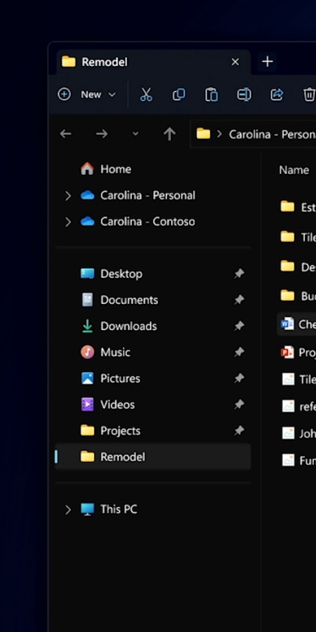Click pin icon next to Videos
Image resolution: width=316 pixels, height=632 pixels.
pyautogui.click(x=240, y=404)
